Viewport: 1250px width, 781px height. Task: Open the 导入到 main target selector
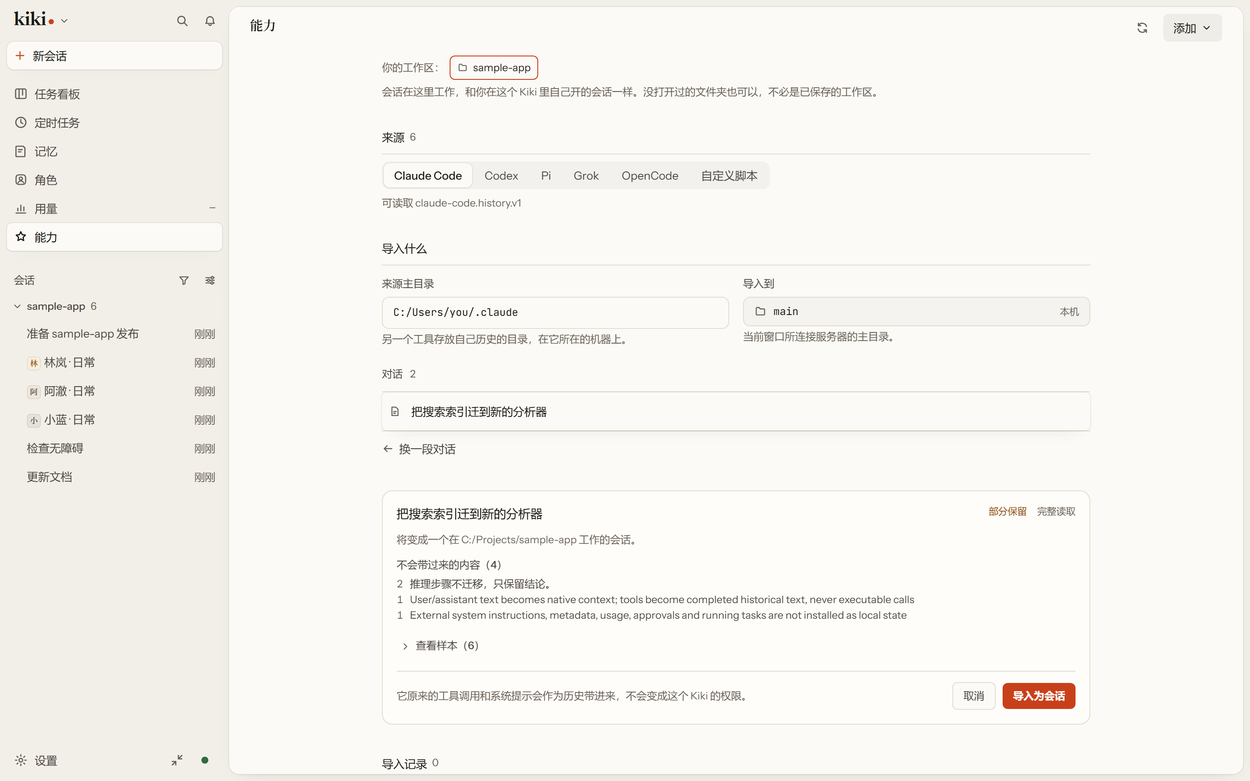tap(916, 312)
